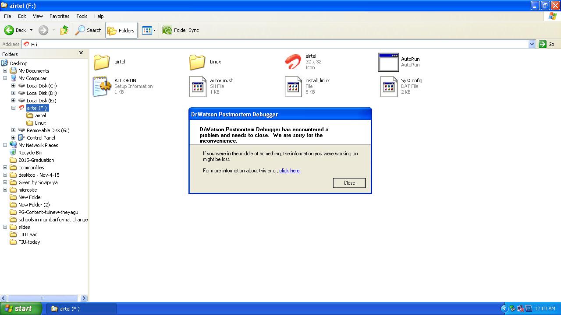Open the Back button history dropdown
The height and width of the screenshot is (315, 561).
tap(31, 30)
